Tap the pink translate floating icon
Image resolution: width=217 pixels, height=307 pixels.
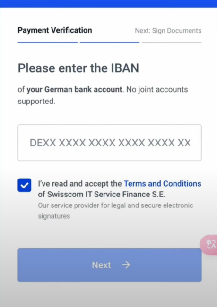point(210,245)
